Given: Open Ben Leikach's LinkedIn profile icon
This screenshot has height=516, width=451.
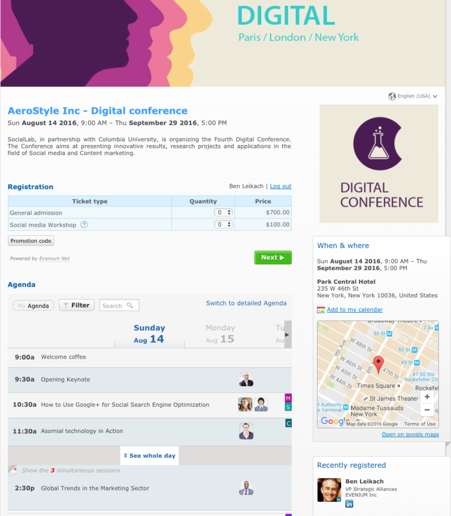Looking at the screenshot, I should coord(349,503).
